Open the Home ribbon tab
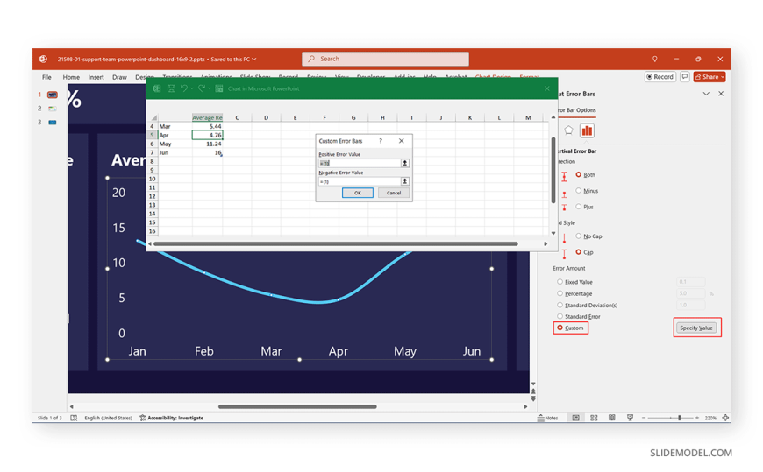763x472 pixels. point(71,77)
